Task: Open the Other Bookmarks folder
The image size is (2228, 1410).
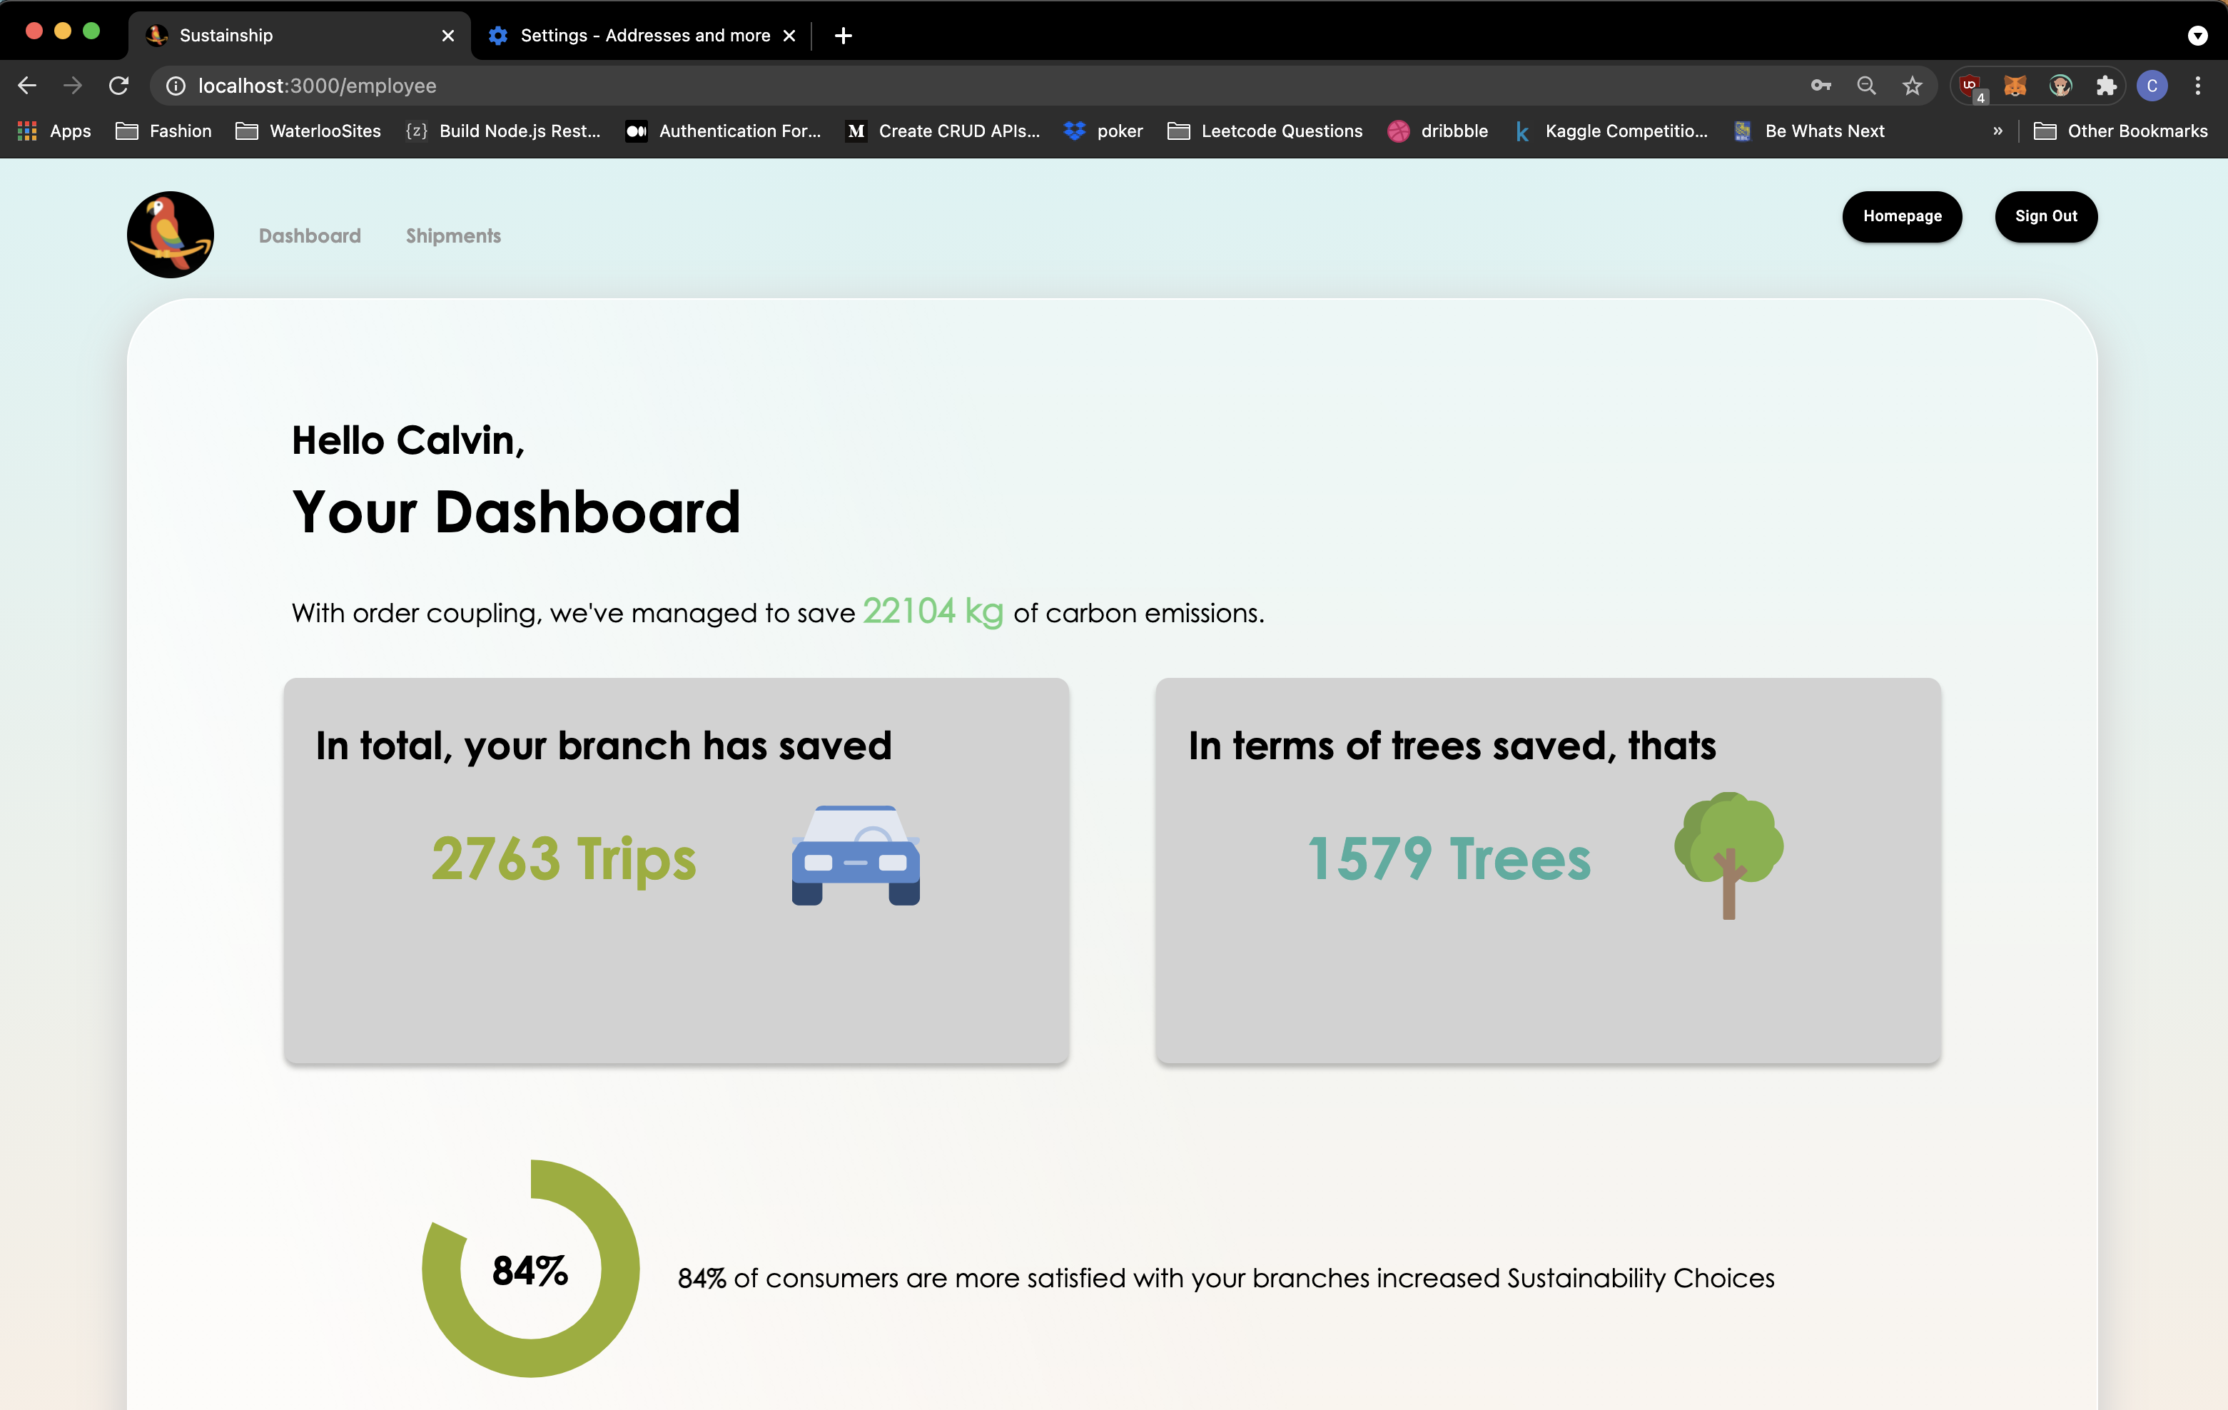Action: pos(2121,131)
